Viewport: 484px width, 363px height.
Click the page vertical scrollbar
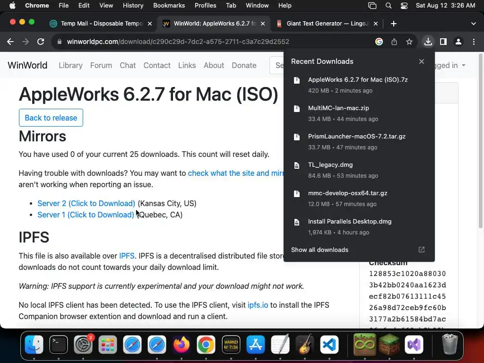tap(480, 141)
